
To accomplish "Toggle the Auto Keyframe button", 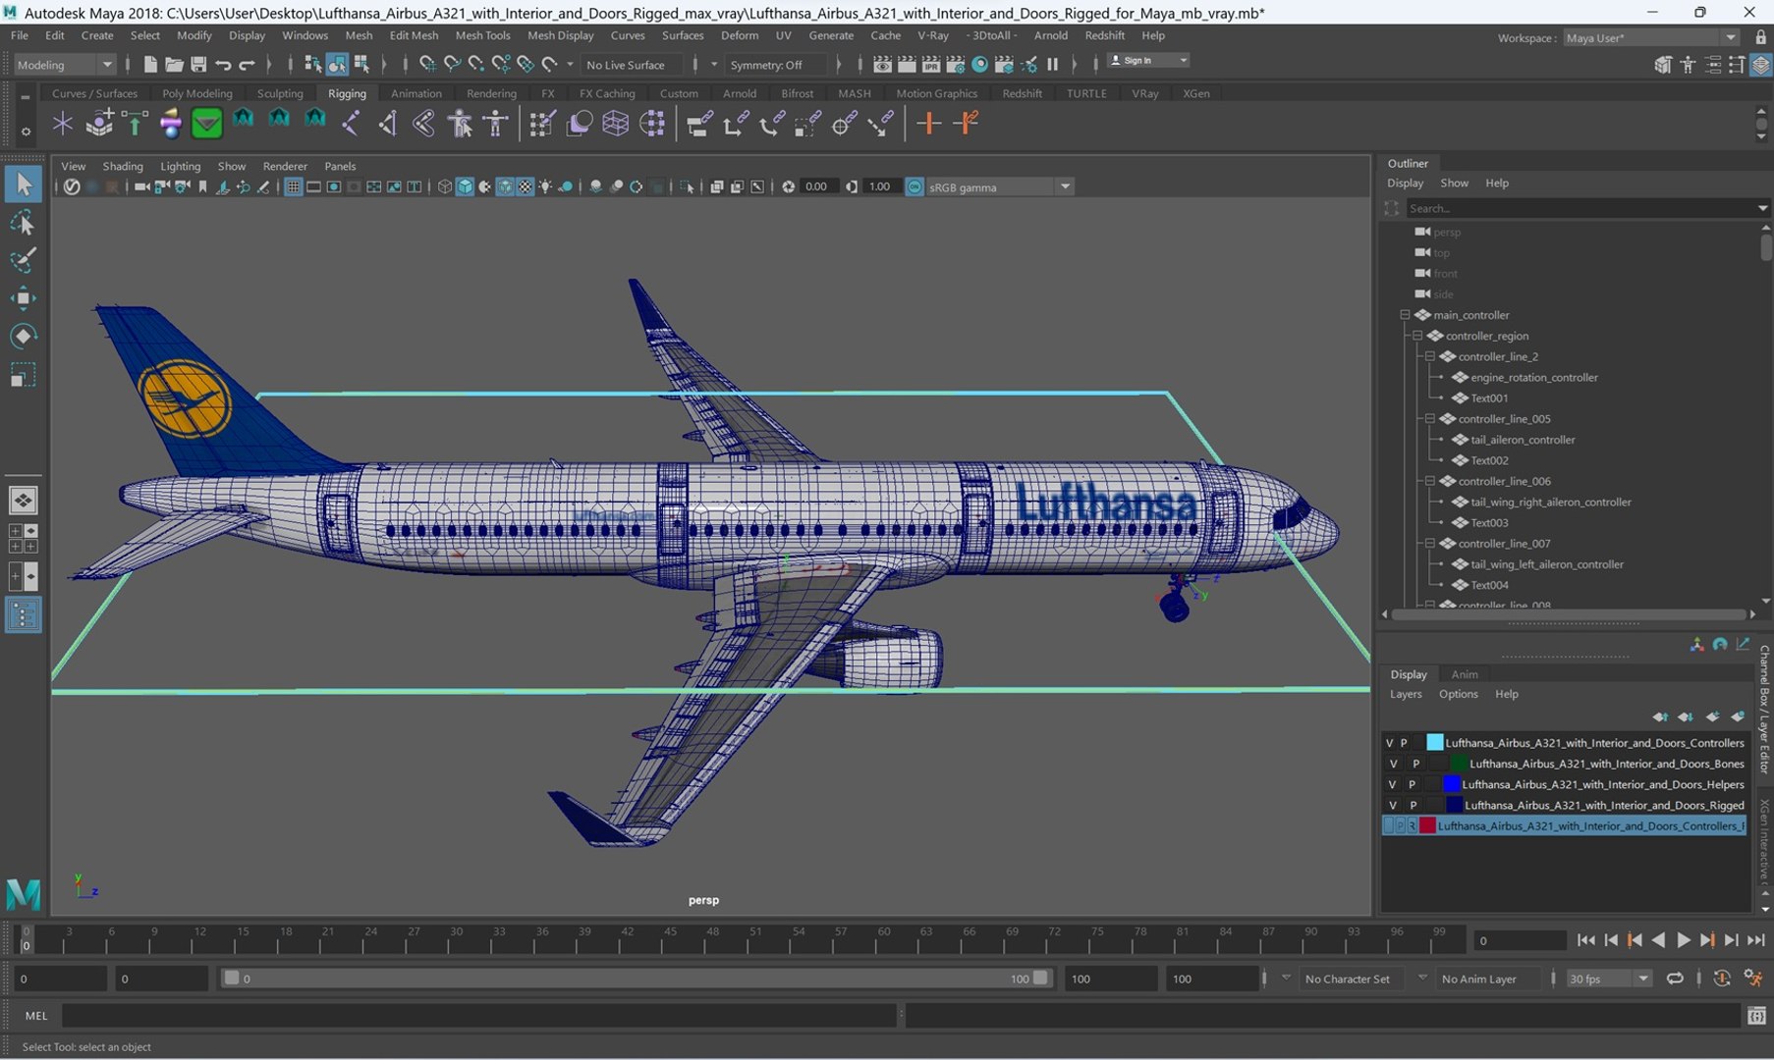I will (1721, 979).
